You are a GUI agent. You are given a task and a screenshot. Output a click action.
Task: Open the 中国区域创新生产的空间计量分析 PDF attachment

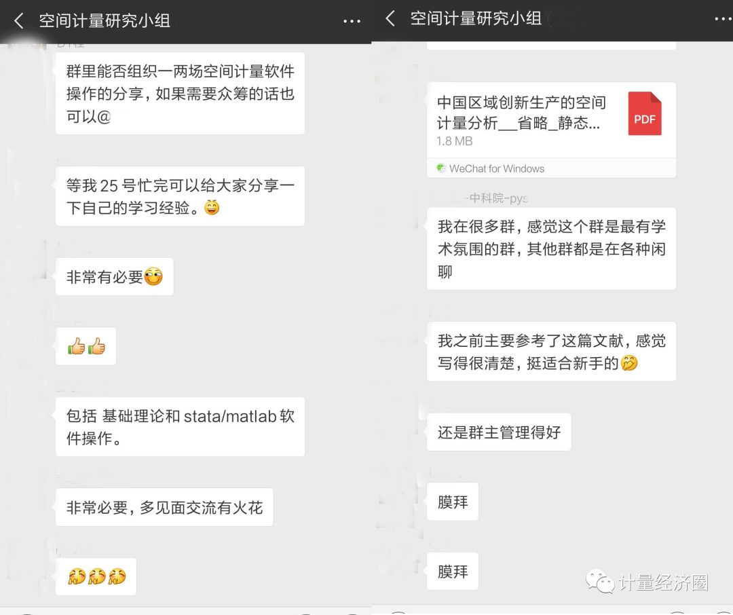click(x=551, y=120)
